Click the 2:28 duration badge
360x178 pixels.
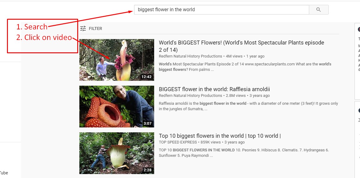[147, 170]
